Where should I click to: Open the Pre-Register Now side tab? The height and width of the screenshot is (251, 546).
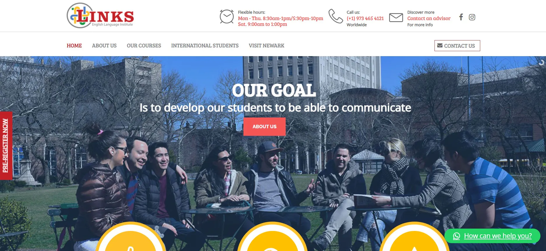pos(6,145)
